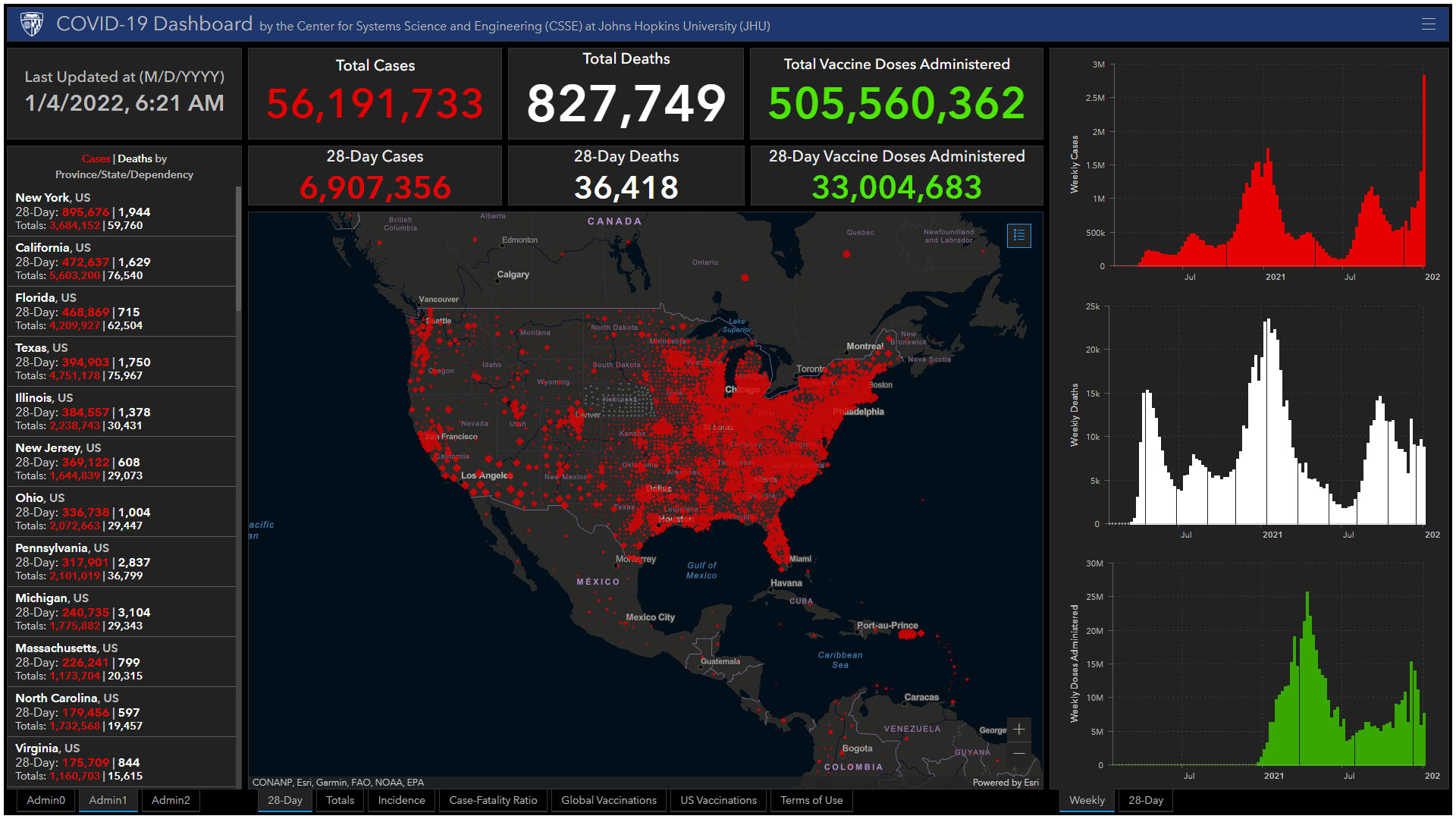Open the hamburger menu in header
Viewport: 1456px width, 819px height.
1428,24
